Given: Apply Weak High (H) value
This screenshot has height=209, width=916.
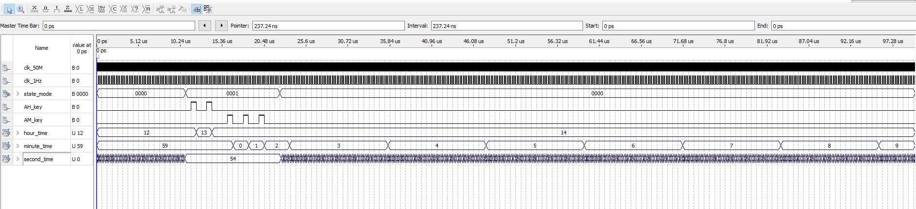Looking at the screenshot, I should (x=90, y=9).
